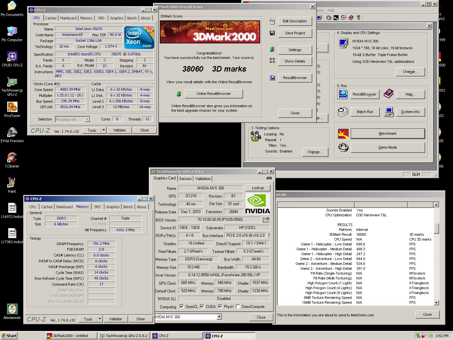Switch to 3DMark2000 - Untitled taskbar item
Image resolution: width=453 pixels, height=340 pixels.
pyautogui.click(x=71, y=336)
